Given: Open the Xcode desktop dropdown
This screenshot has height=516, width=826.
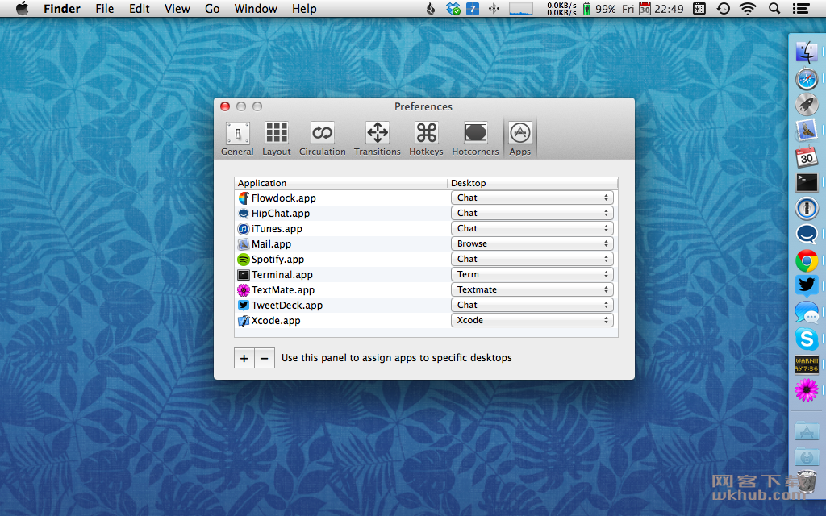Looking at the screenshot, I should (x=532, y=320).
